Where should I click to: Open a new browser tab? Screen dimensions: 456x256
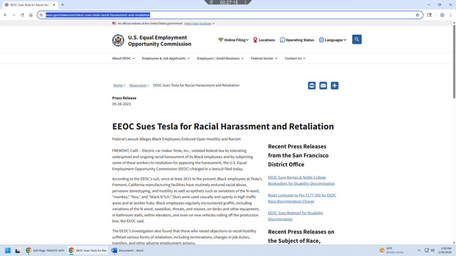pyautogui.click(x=62, y=5)
